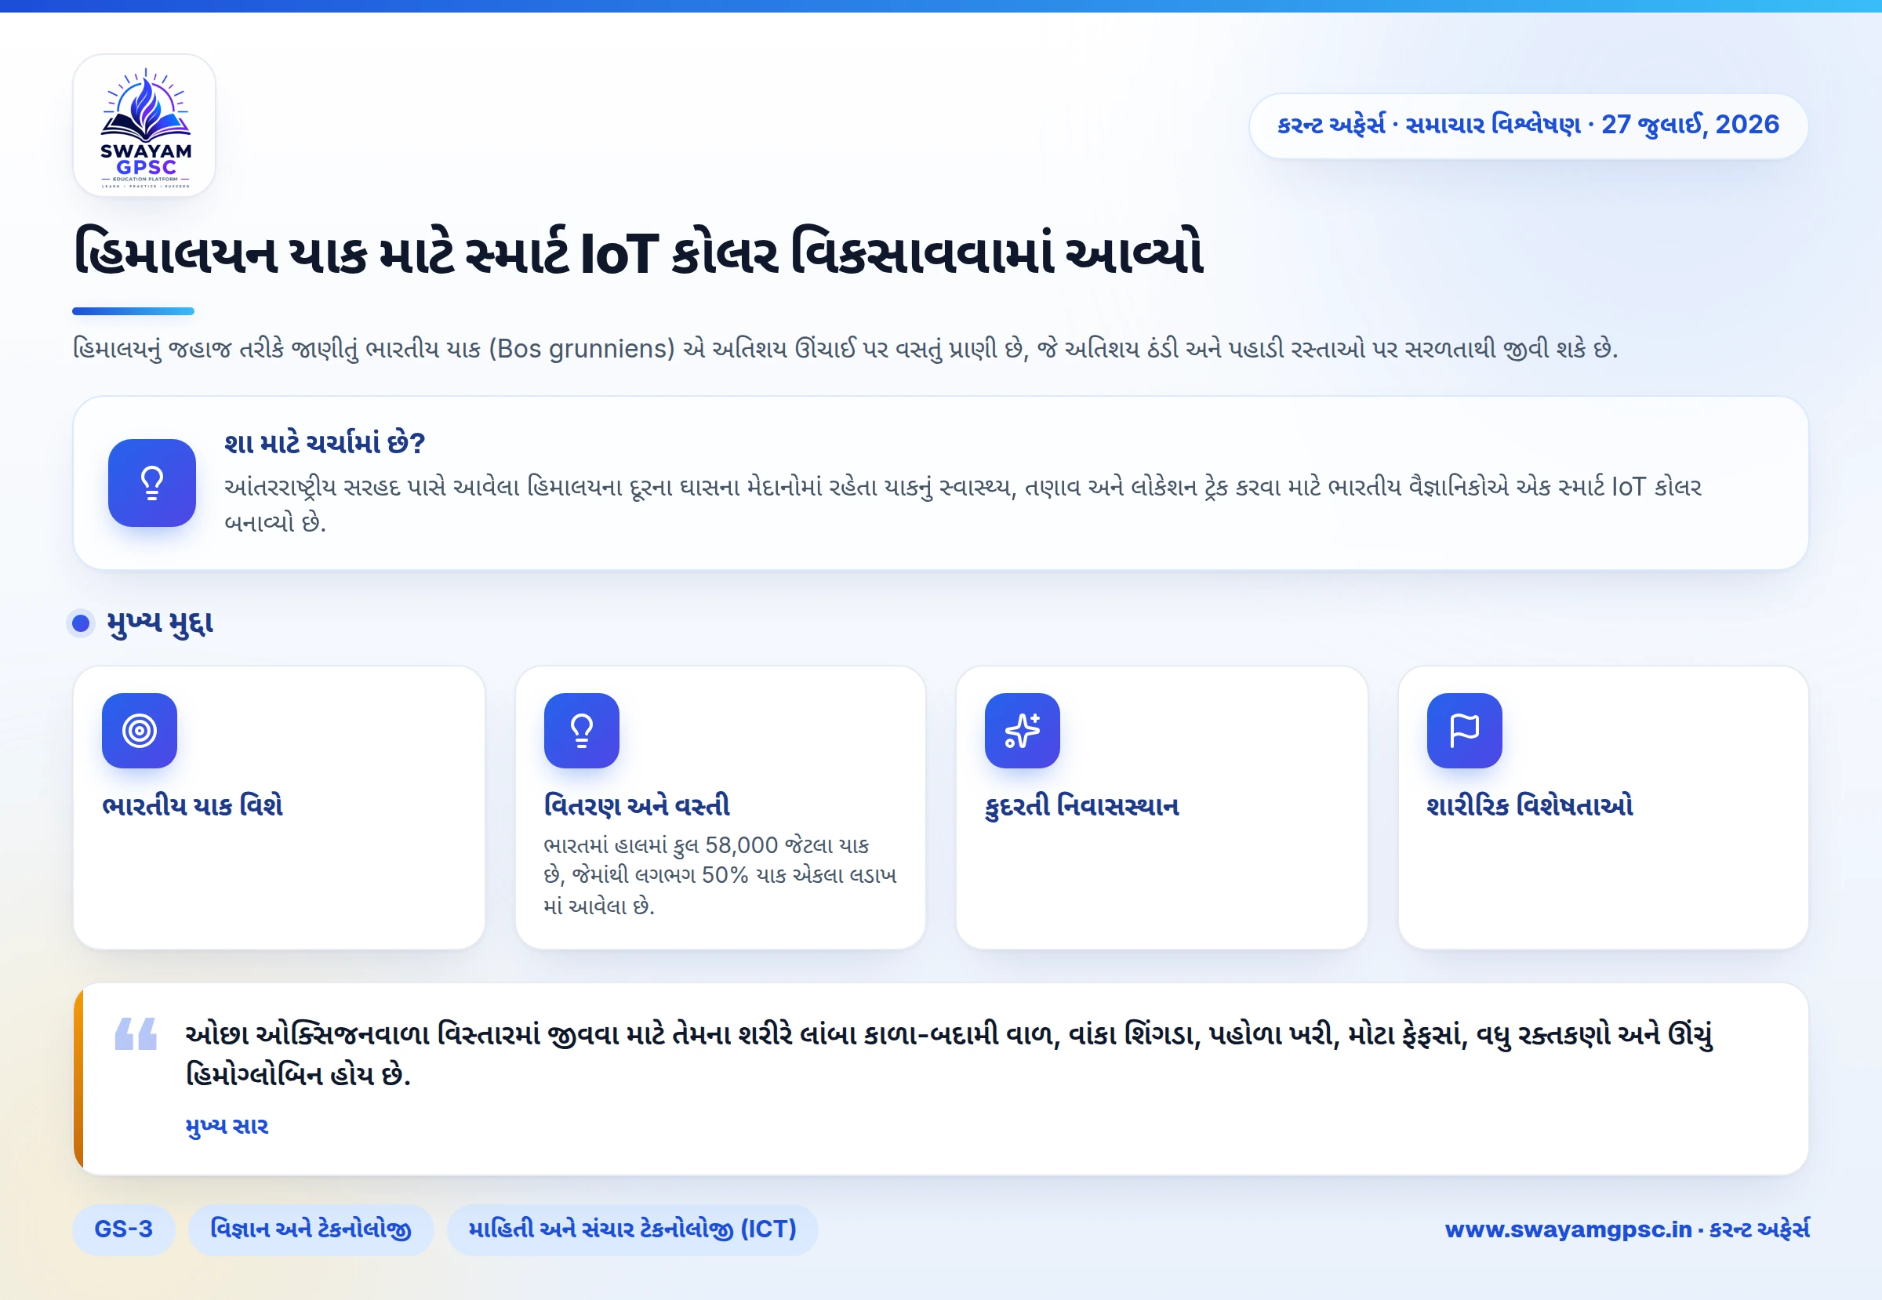
Task: Click the ભારતીય યાક વિશે card heading
Action: 192,805
